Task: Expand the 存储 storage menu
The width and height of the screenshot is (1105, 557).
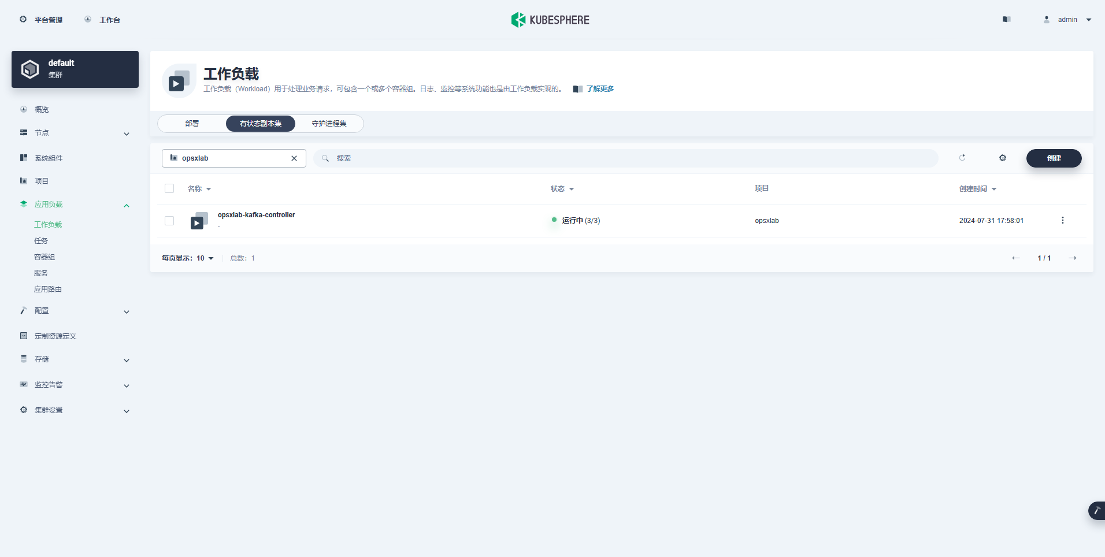Action: click(75, 359)
